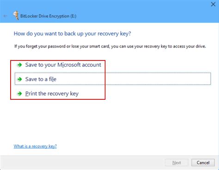Choose Save to your Microsoft account option

(x=63, y=65)
